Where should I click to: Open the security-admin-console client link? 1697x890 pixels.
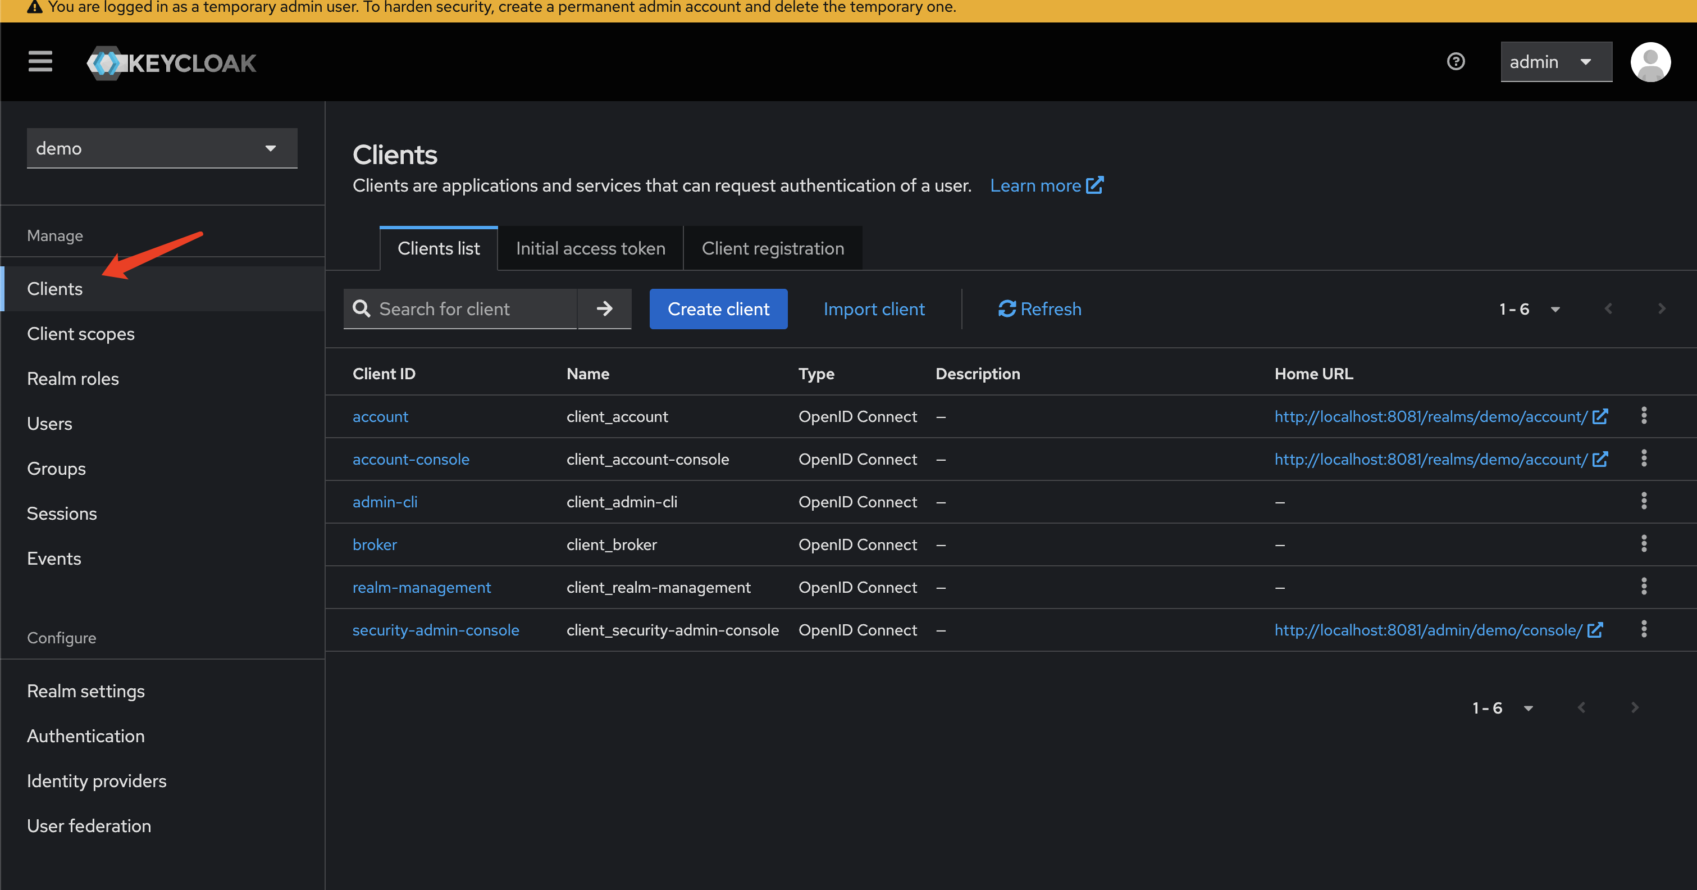point(435,630)
